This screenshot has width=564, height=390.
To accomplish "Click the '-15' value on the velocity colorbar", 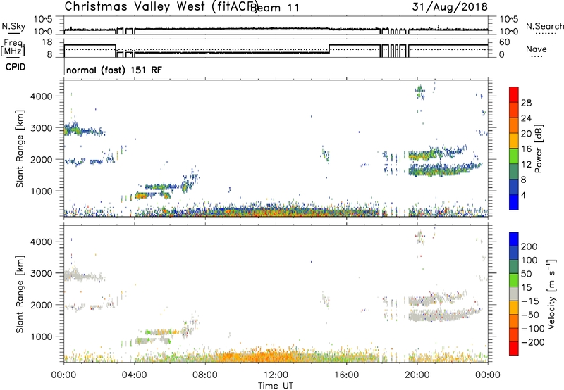I will pyautogui.click(x=530, y=301).
